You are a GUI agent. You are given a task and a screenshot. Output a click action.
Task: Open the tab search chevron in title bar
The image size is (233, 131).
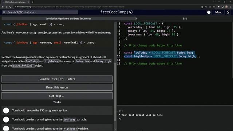coord(213,2)
